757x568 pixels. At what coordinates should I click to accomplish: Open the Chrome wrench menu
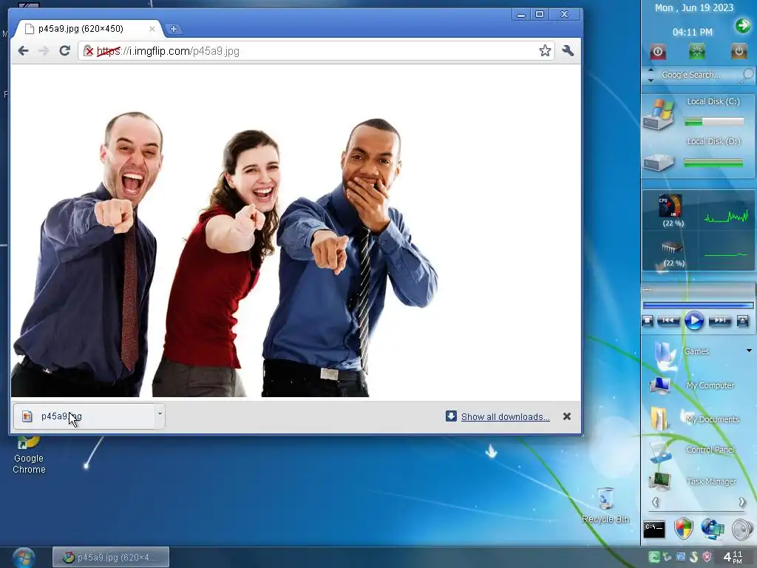[568, 51]
